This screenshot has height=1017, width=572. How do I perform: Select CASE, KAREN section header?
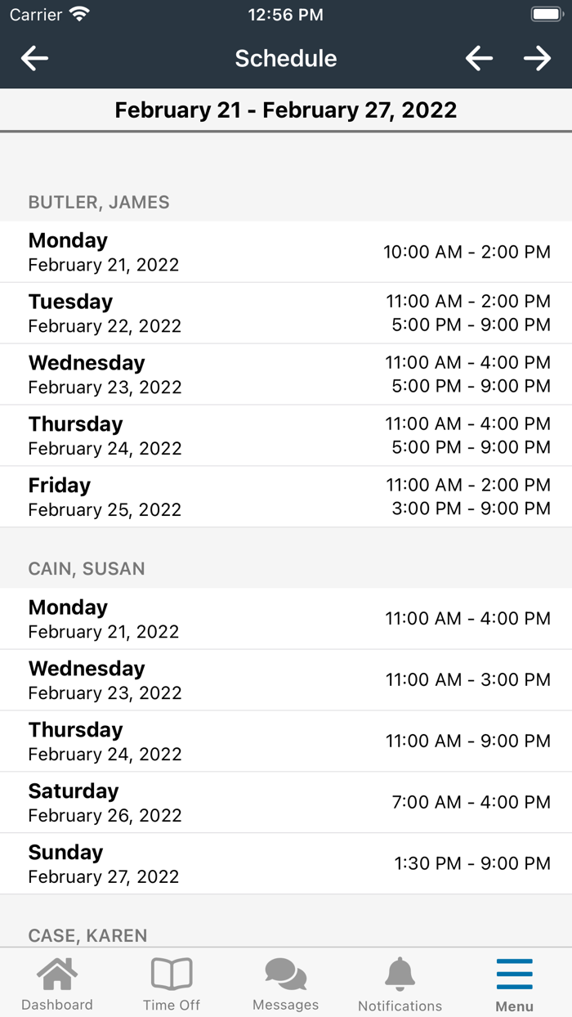[87, 936]
